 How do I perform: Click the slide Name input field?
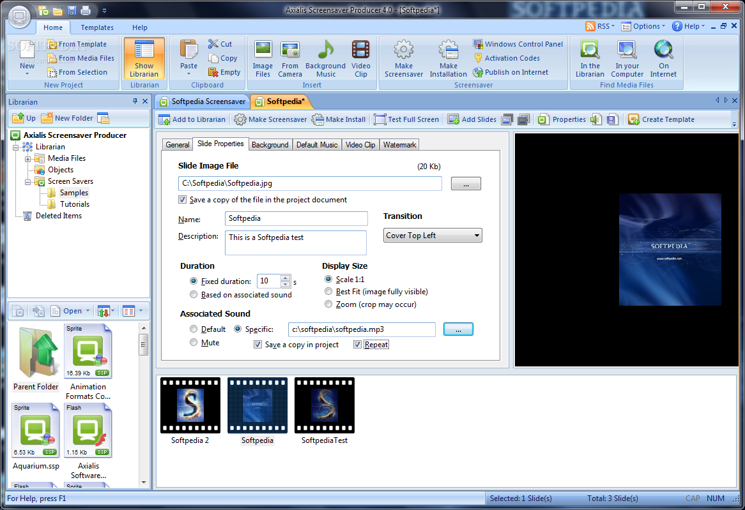(x=296, y=218)
